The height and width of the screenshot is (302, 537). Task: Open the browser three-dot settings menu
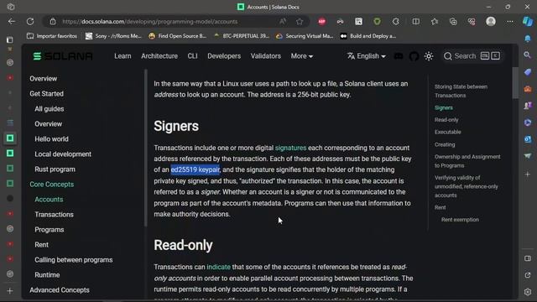(x=510, y=22)
